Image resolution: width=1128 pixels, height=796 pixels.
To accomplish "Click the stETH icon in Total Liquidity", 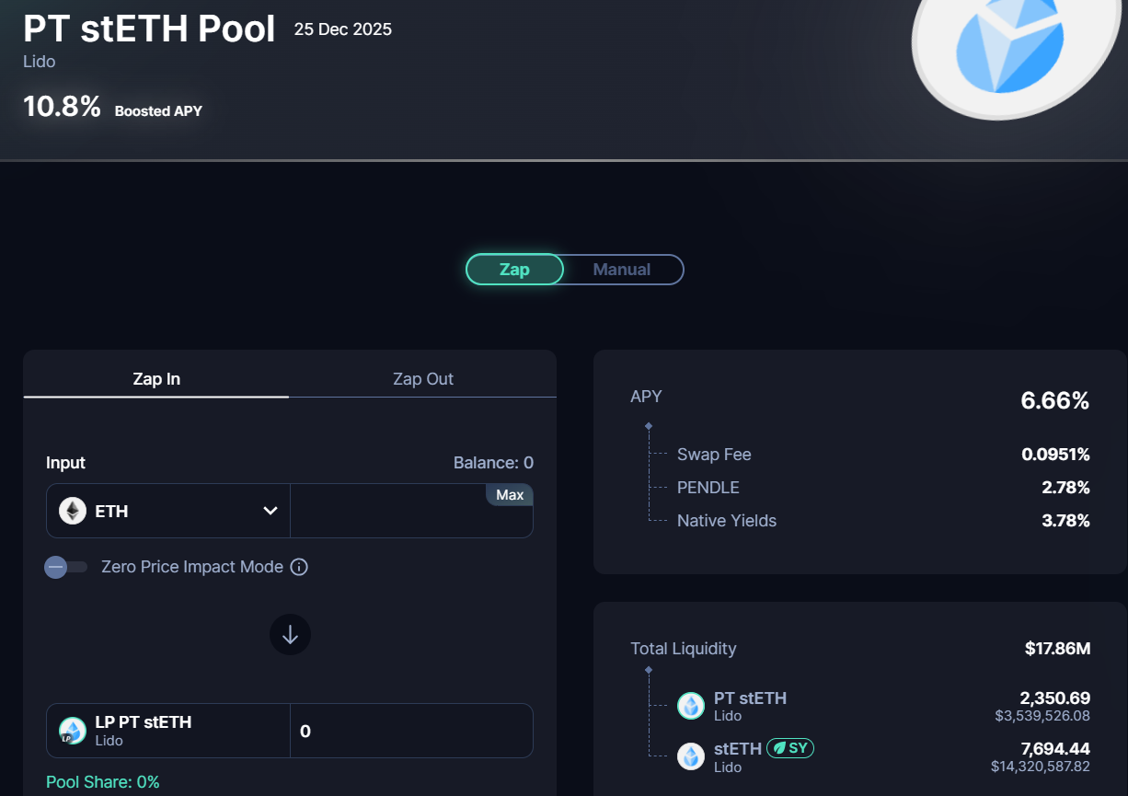I will coord(691,756).
